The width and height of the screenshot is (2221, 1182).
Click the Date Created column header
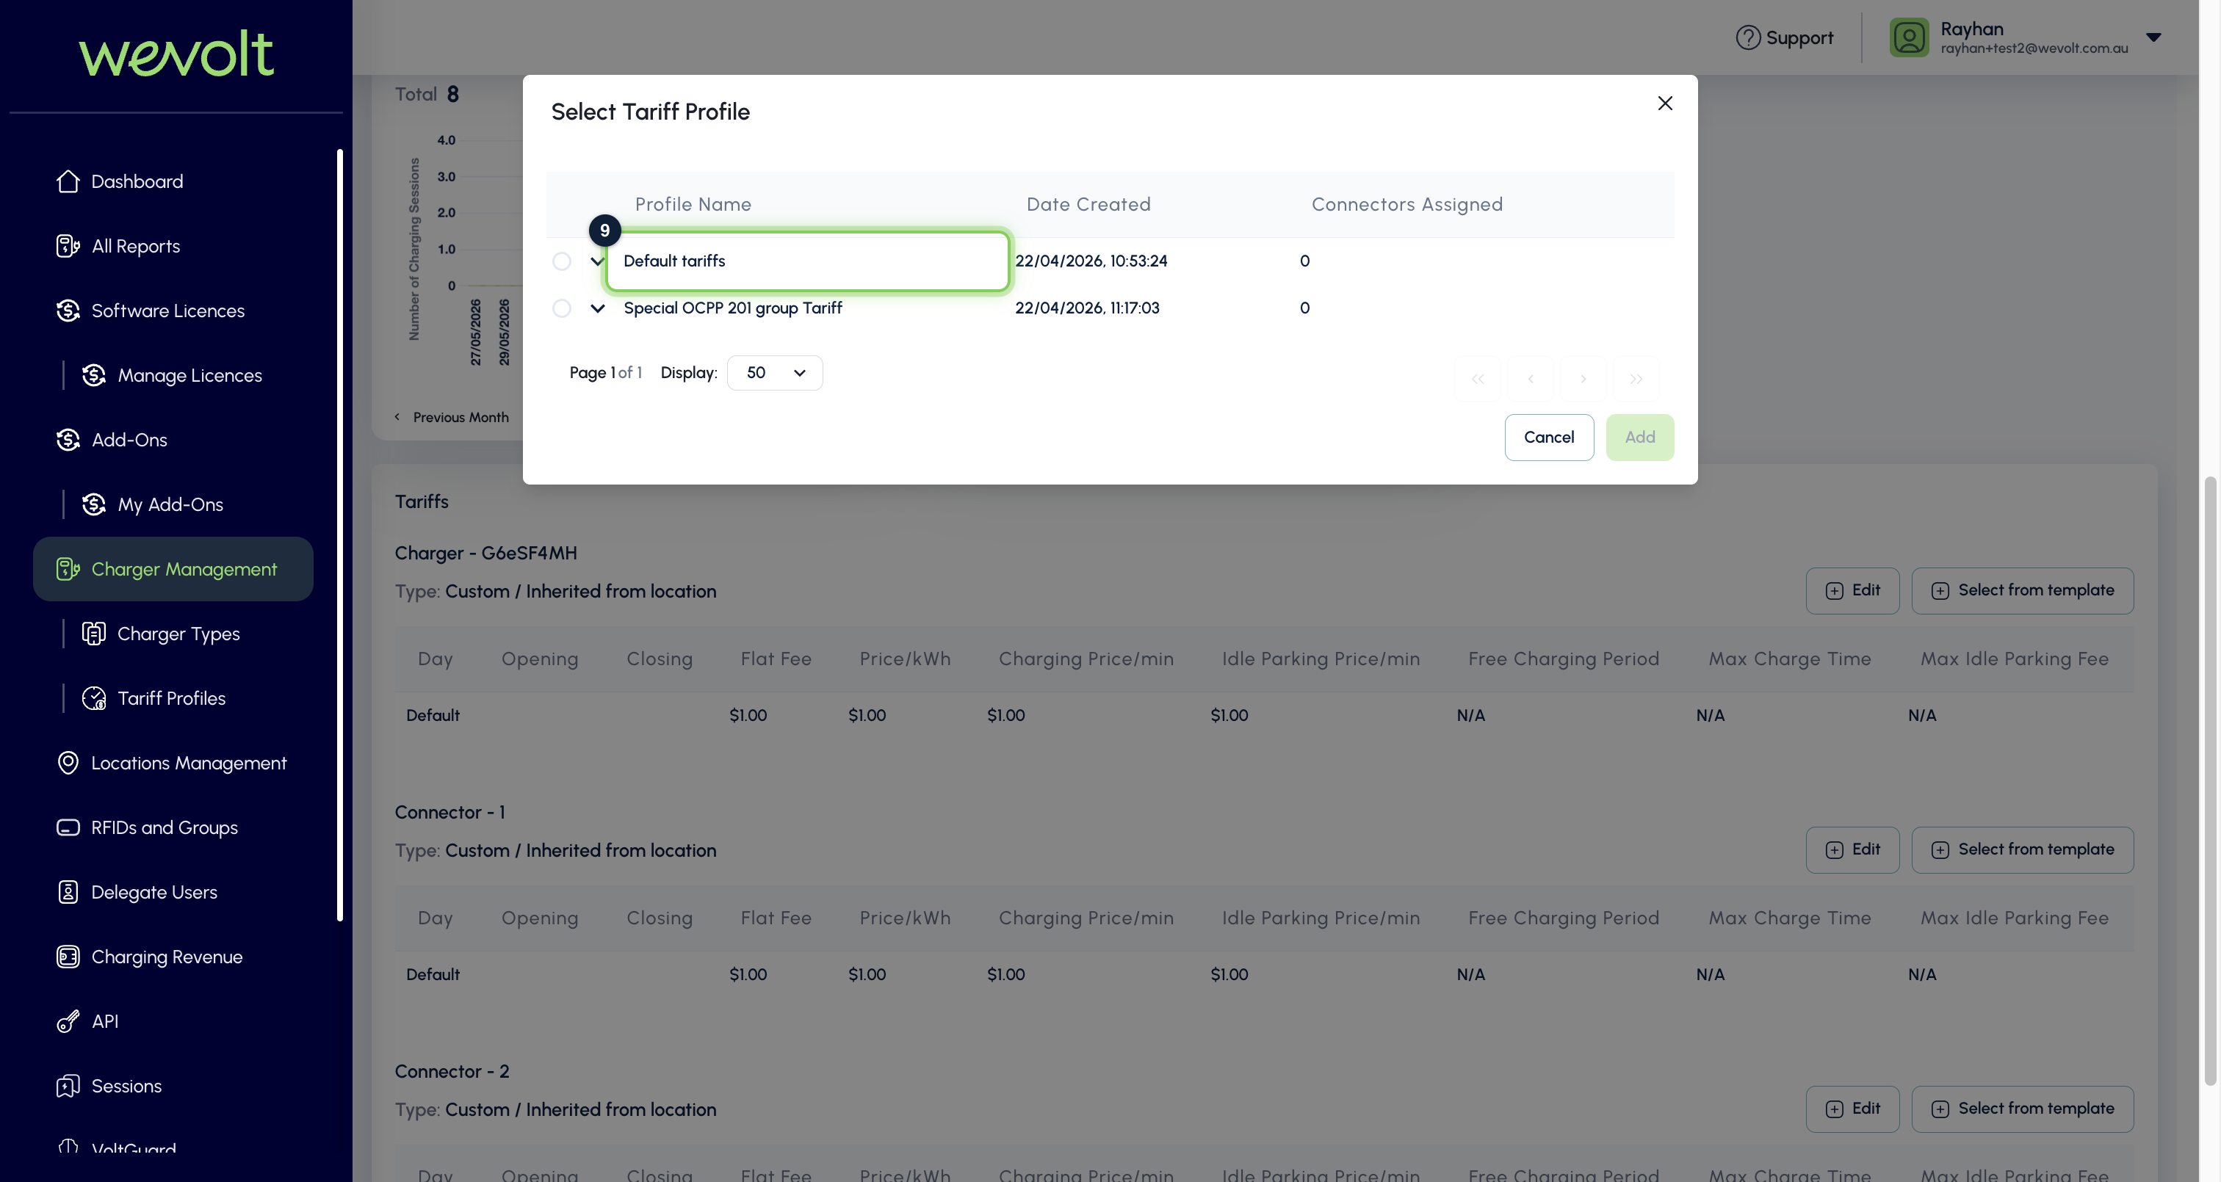point(1088,204)
